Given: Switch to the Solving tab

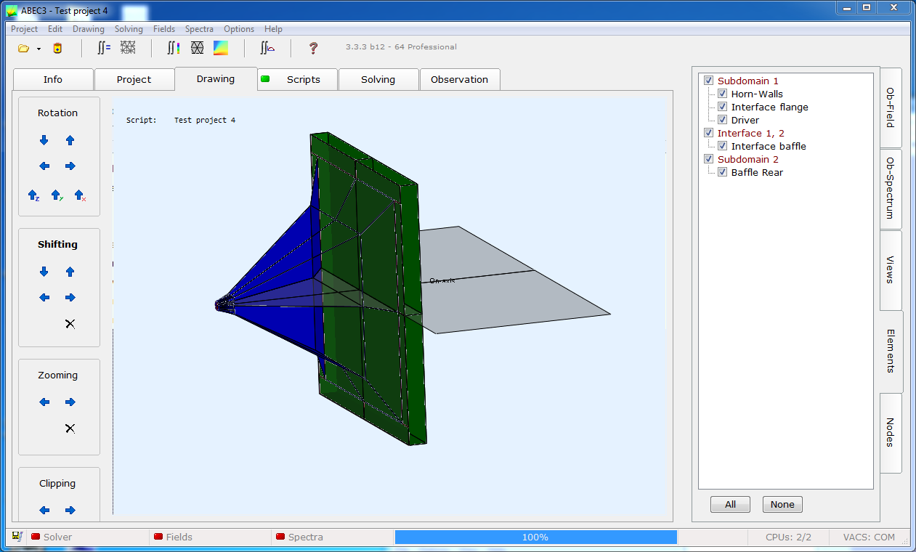Looking at the screenshot, I should pos(378,79).
